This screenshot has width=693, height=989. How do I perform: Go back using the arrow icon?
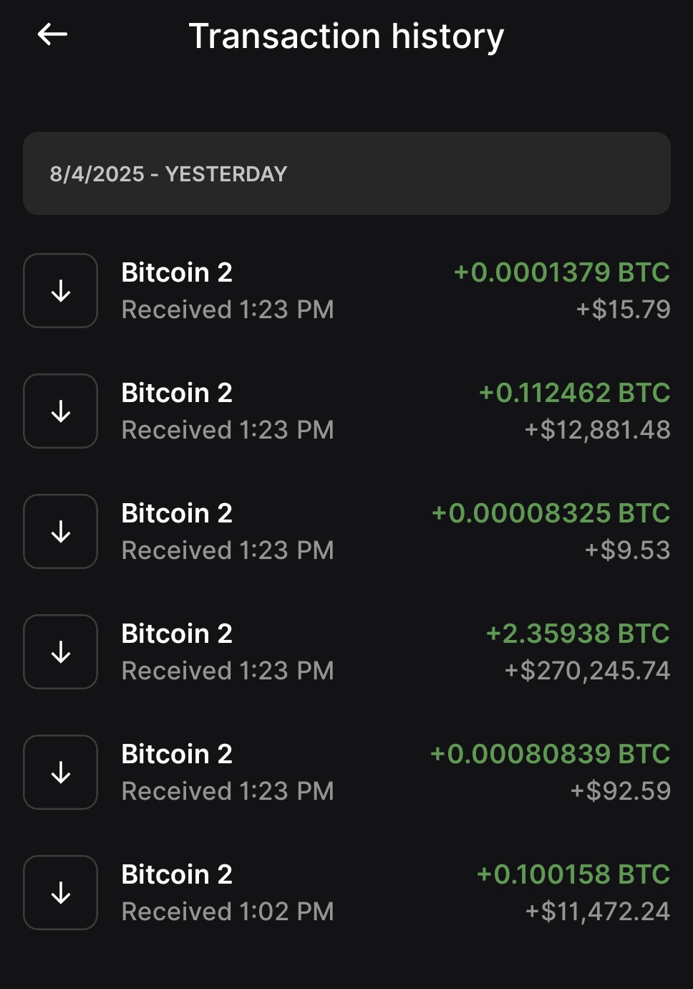pos(52,34)
